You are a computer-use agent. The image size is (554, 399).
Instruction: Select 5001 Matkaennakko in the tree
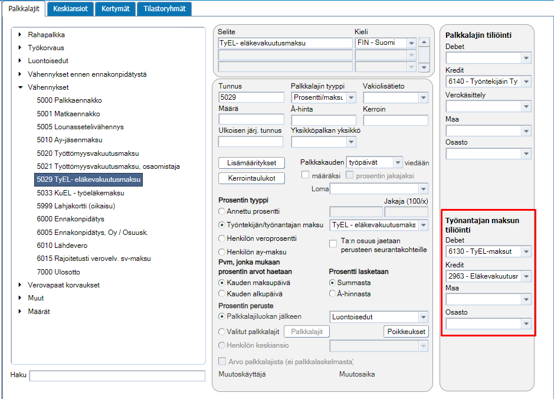pyautogui.click(x=68, y=114)
